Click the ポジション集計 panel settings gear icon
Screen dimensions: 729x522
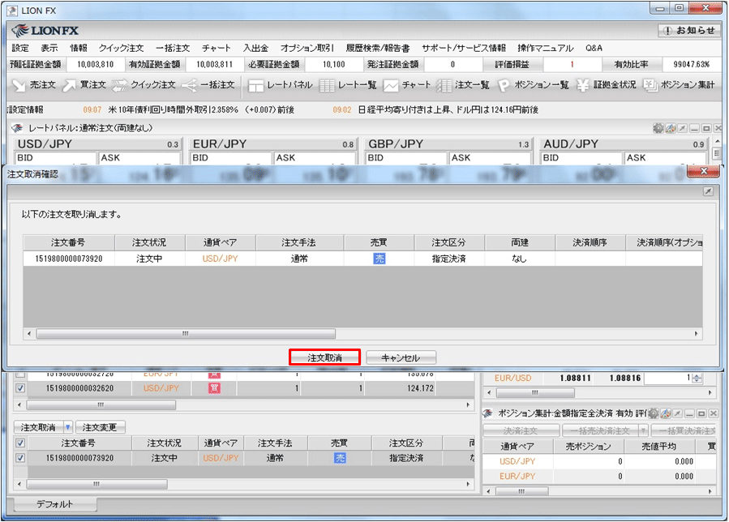coord(654,413)
